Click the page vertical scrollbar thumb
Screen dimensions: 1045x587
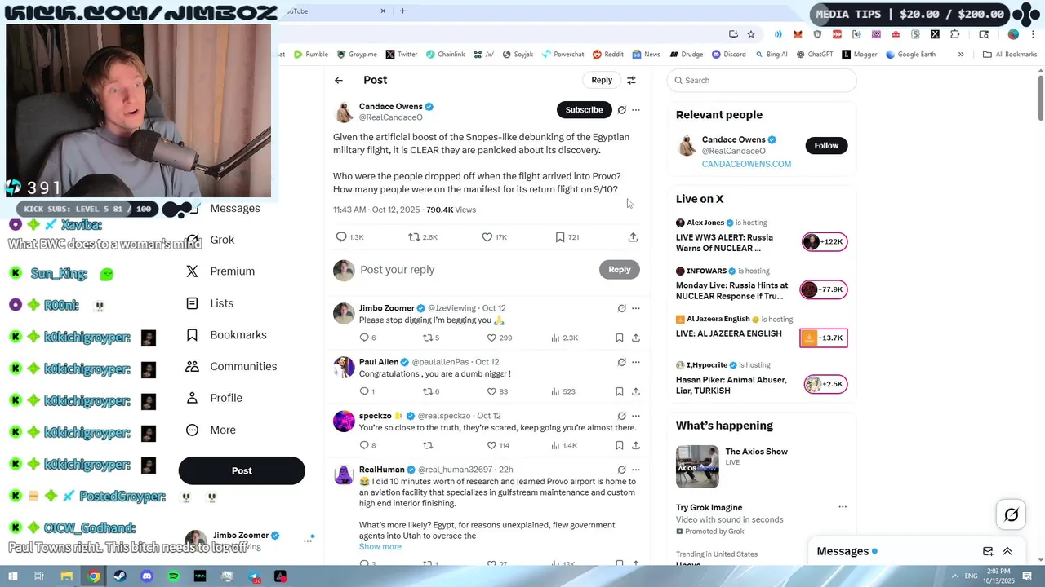(x=1041, y=98)
